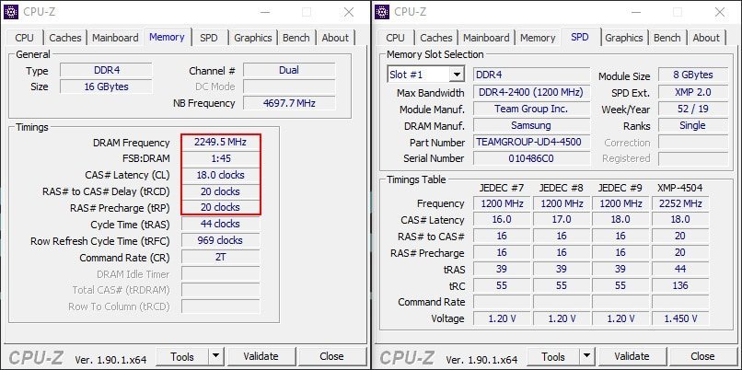Image resolution: width=742 pixels, height=370 pixels.
Task: Select the About tab in right window
Action: click(706, 38)
